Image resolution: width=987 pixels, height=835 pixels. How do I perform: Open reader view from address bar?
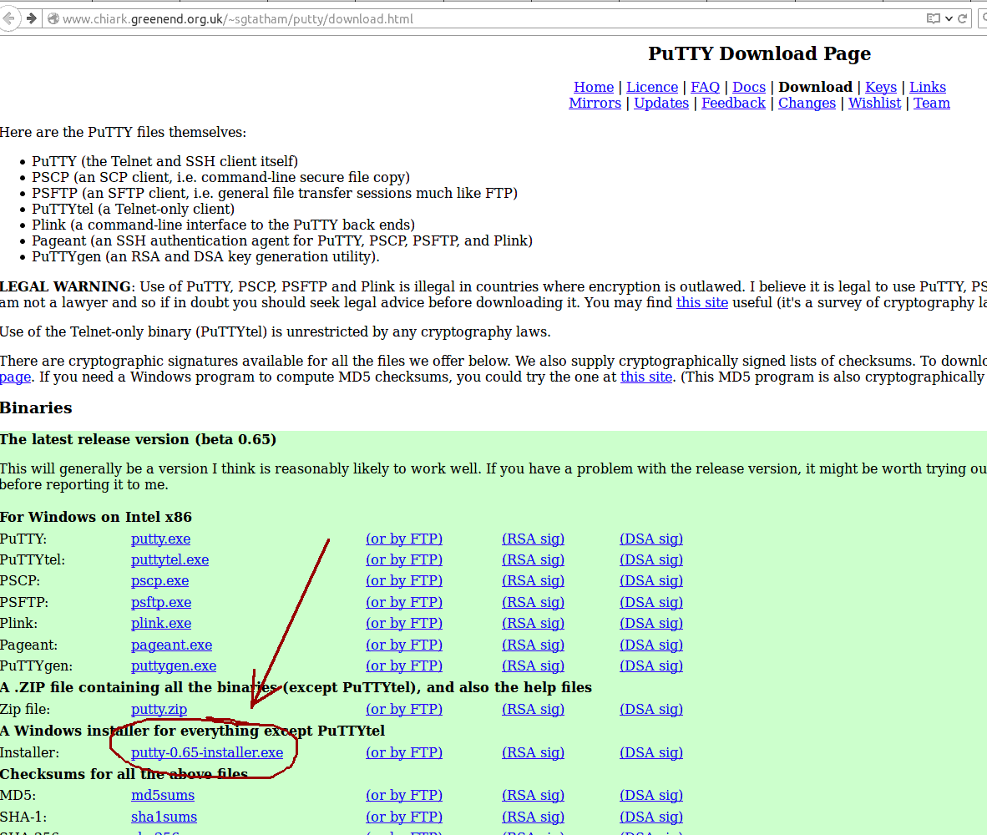coord(933,18)
